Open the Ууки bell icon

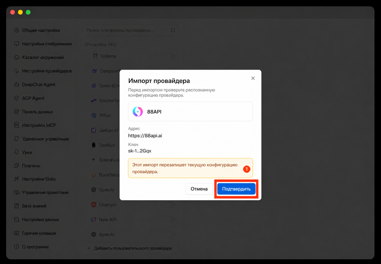16,152
